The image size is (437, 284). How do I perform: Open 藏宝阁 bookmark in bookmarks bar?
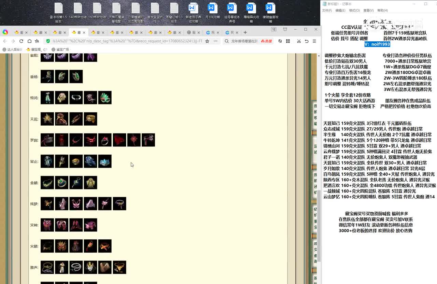pyautogui.click(x=36, y=49)
